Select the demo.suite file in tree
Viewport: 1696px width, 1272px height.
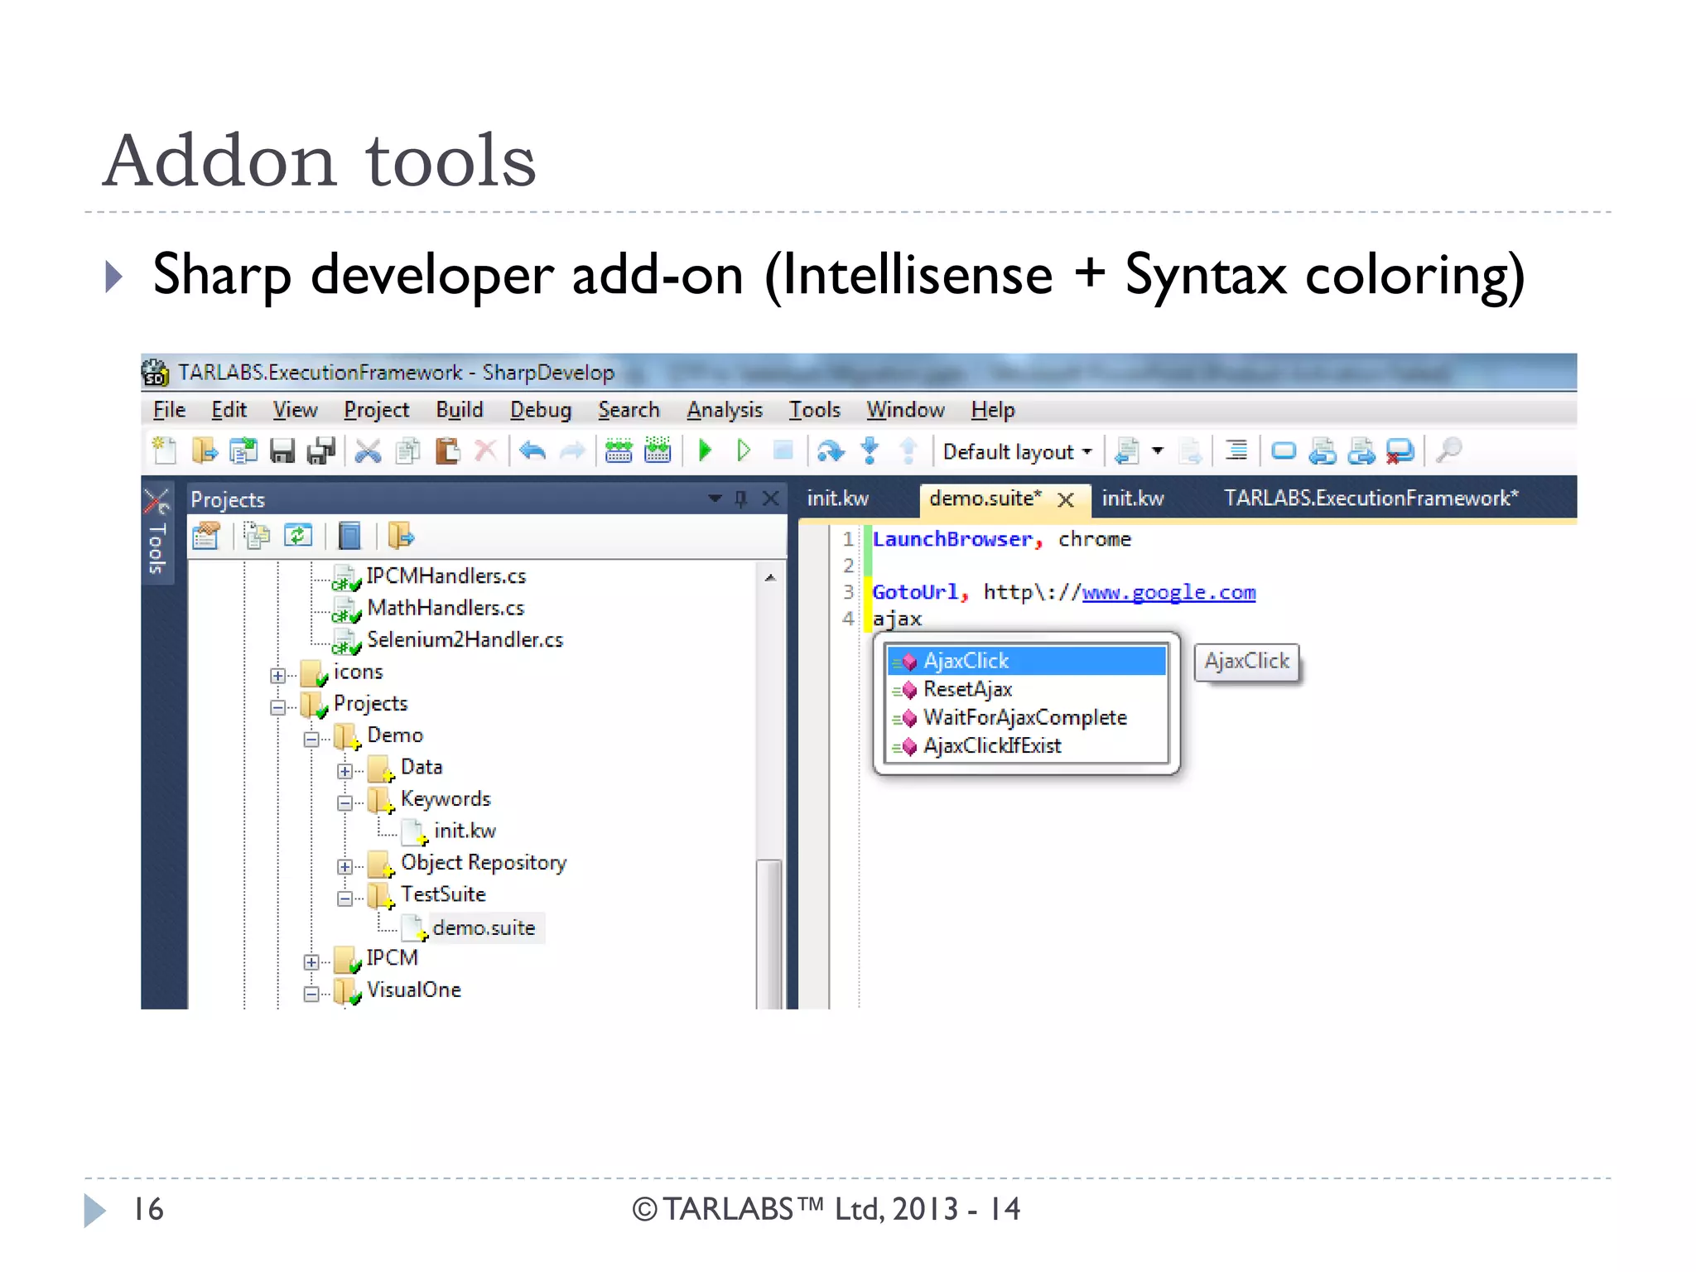(484, 927)
